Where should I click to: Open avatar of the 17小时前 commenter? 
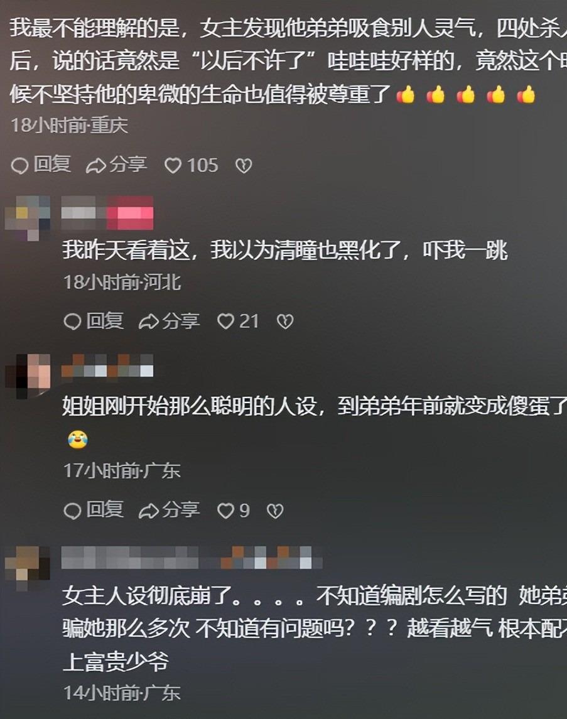pyautogui.click(x=28, y=376)
